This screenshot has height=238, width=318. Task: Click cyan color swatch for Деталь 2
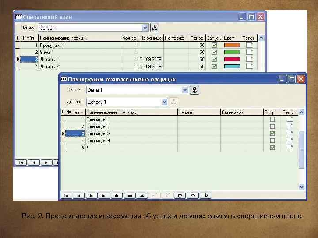click(232, 66)
